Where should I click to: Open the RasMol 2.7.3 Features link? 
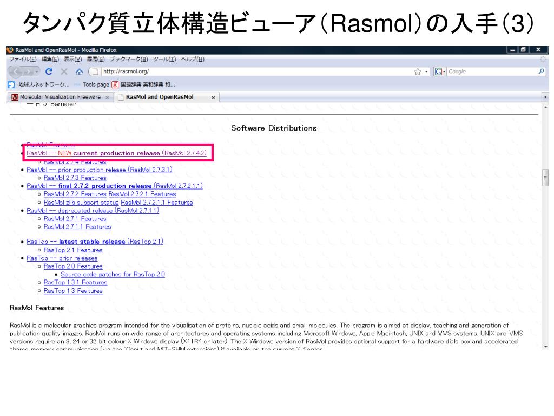point(75,178)
